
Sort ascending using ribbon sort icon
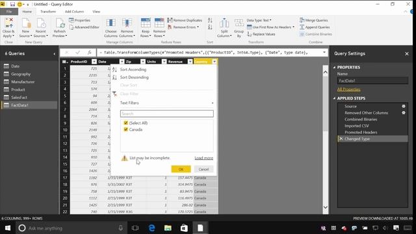point(210,20)
